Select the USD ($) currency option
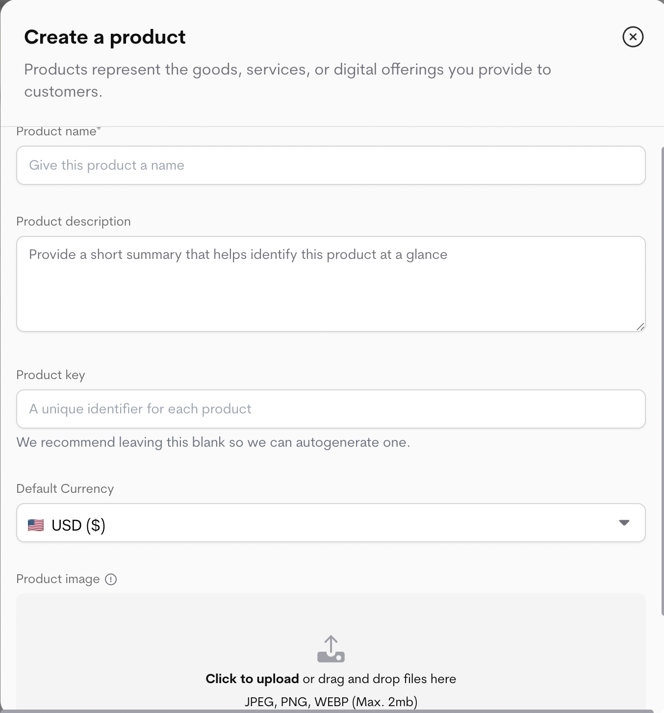This screenshot has height=713, width=664. (78, 525)
